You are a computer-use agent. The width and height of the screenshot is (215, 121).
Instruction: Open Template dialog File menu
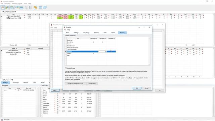tap(65, 30)
